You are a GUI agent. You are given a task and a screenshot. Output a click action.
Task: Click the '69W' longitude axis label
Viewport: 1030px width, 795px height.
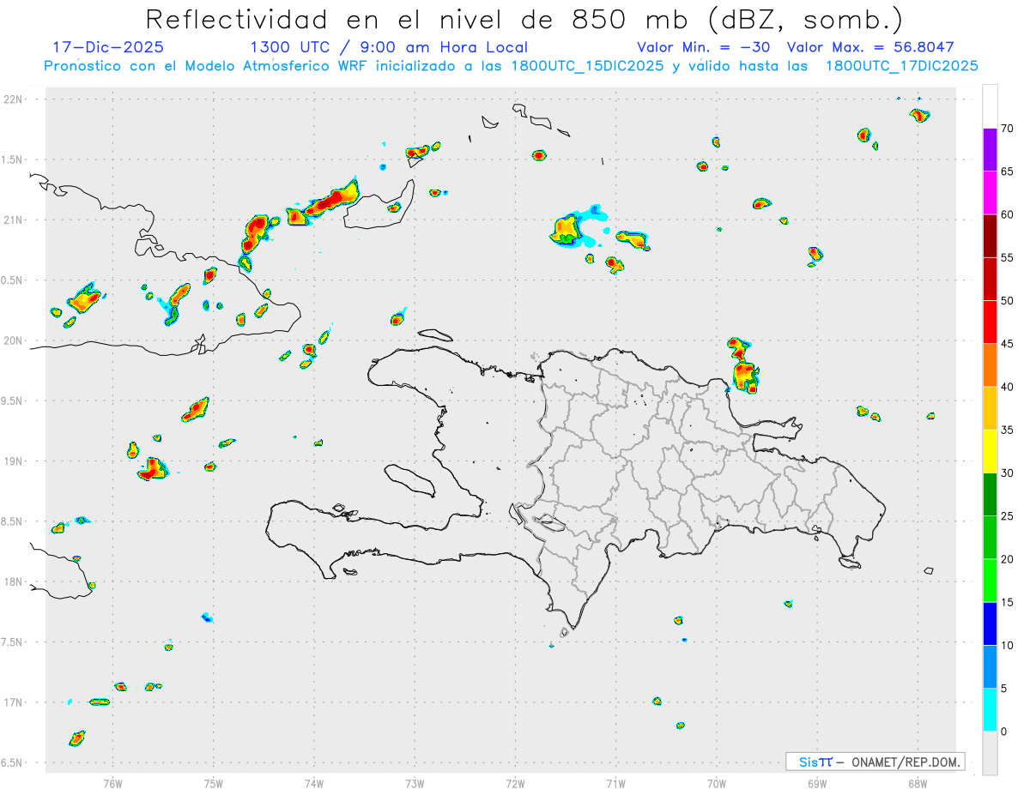[817, 783]
